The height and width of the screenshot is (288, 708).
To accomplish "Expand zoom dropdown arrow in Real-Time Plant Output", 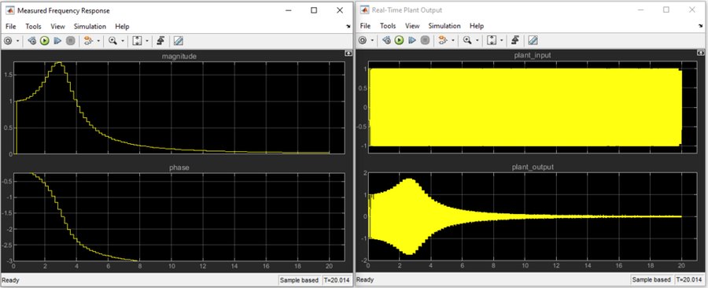I will [x=477, y=41].
